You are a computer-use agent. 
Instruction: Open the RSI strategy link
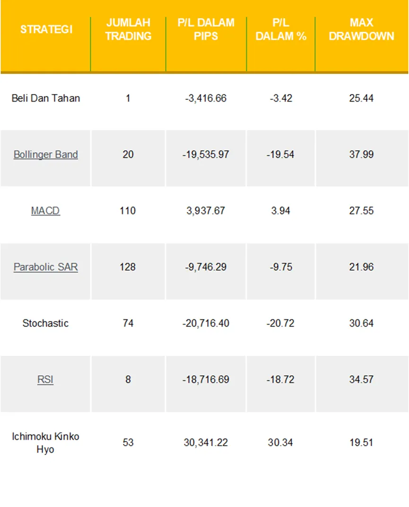pos(45,379)
